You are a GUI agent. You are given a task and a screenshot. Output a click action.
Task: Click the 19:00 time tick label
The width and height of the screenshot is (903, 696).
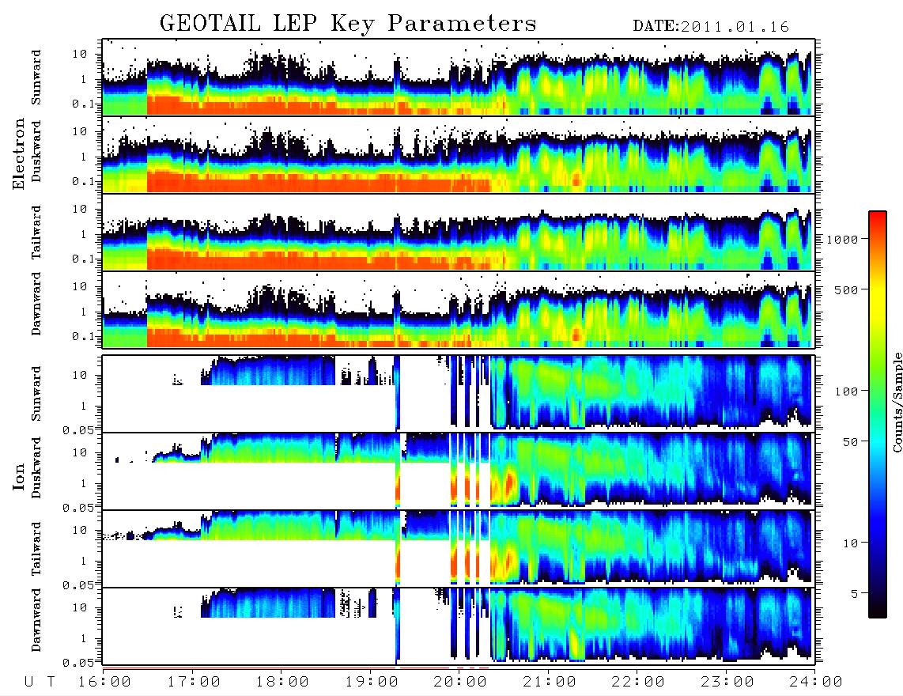coord(372,682)
